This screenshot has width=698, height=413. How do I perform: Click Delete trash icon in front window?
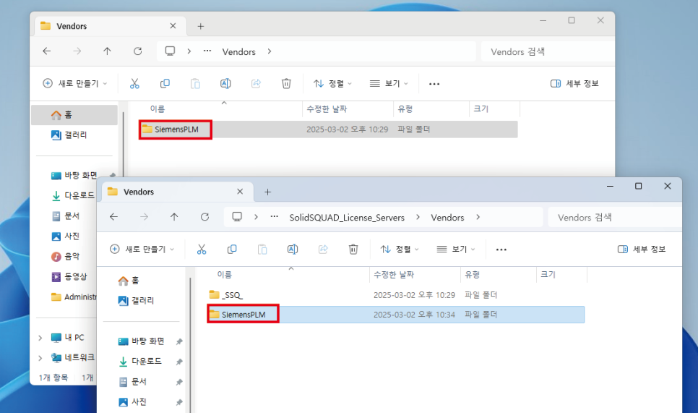tap(353, 250)
